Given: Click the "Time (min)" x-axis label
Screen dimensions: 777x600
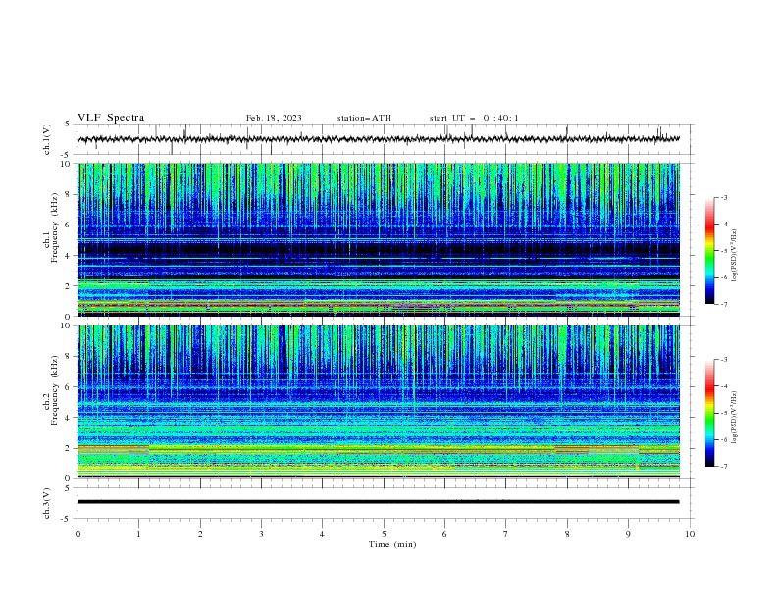Looking at the screenshot, I should [392, 544].
